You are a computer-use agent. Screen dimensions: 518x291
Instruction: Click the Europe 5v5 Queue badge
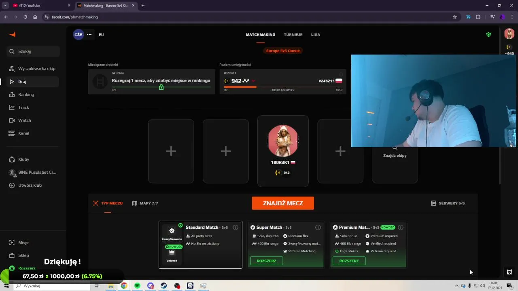click(283, 51)
